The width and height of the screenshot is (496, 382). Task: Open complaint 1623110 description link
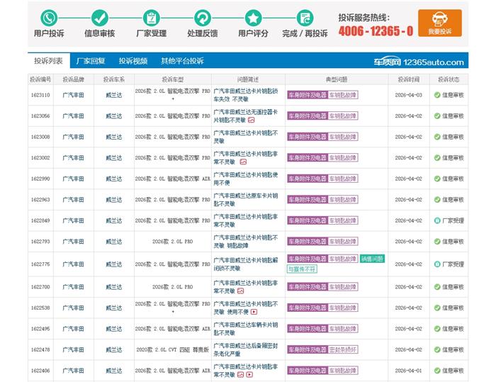pyautogui.click(x=245, y=95)
